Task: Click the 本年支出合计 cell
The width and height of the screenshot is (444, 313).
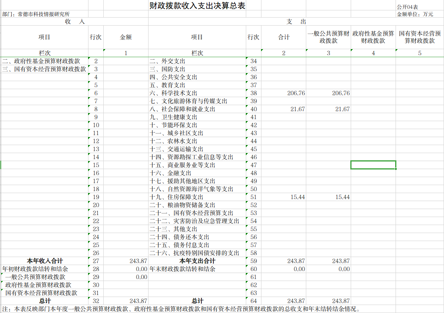Action: point(197,261)
